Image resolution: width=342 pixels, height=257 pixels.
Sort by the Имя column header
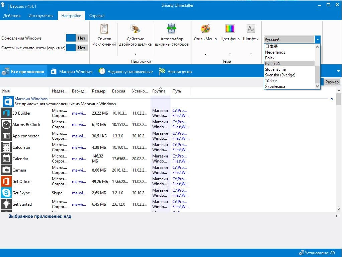[x=25, y=91]
